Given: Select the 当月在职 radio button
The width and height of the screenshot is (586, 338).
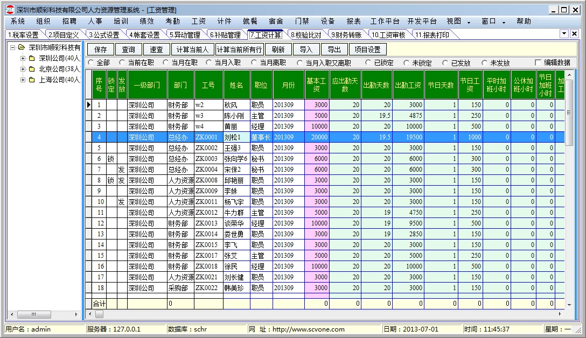Looking at the screenshot, I should pos(165,62).
